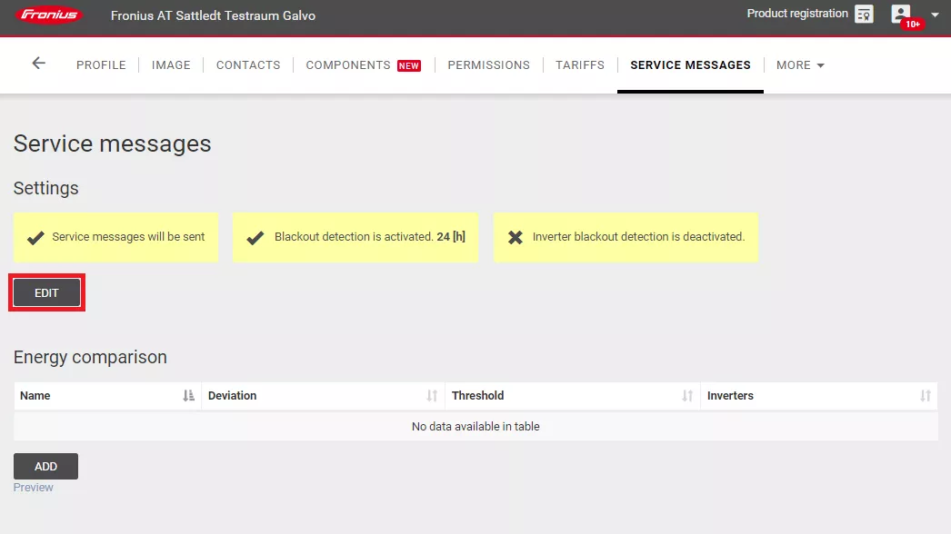Open the Contacts tab
The image size is (951, 534).
[x=248, y=64]
